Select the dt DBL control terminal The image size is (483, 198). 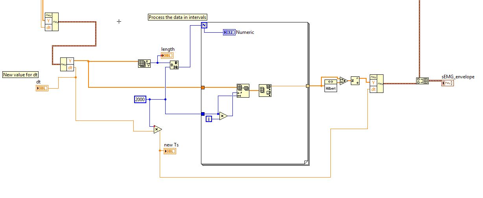42,88
